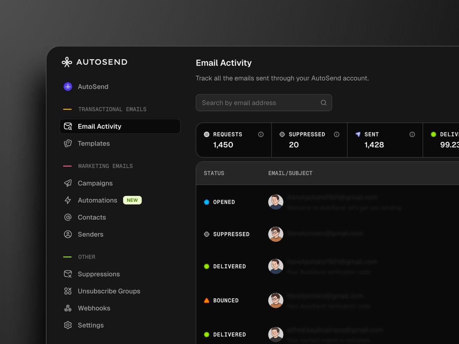This screenshot has height=344, width=459.
Task: Click the avatar in the BOUNCED row
Action: [276, 301]
